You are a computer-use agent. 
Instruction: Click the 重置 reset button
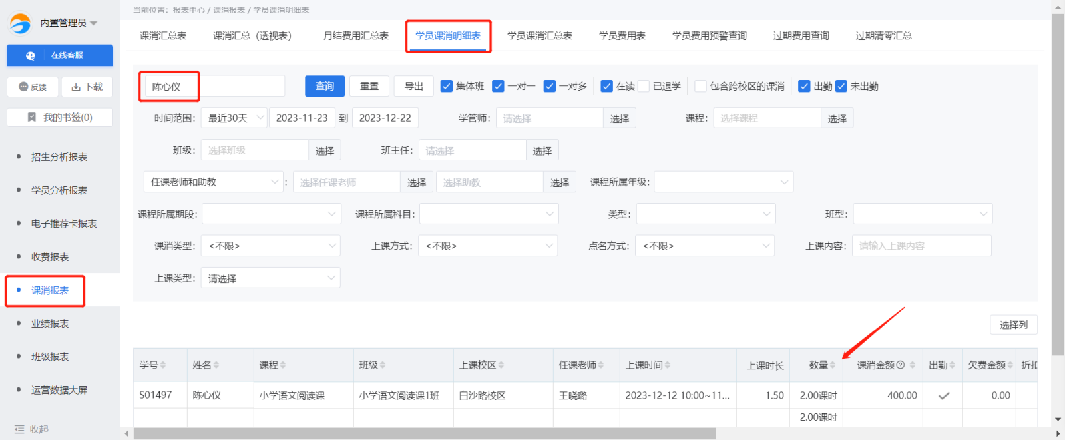[x=369, y=86]
